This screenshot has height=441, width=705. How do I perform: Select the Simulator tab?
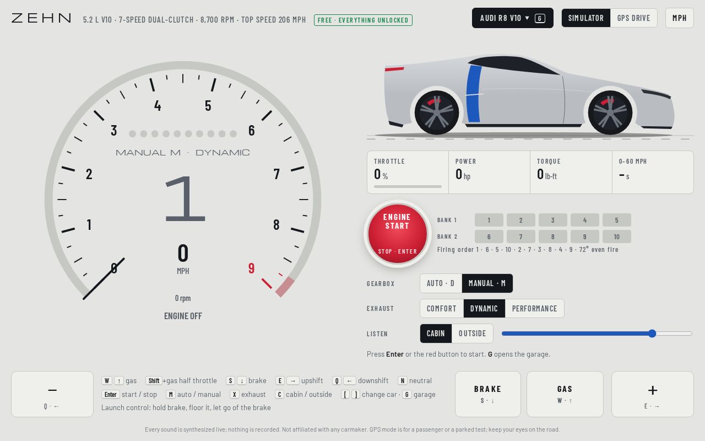pyautogui.click(x=586, y=18)
